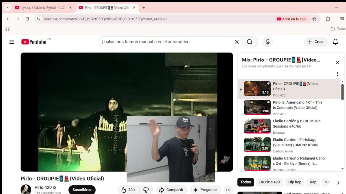Close the Pirlo - GROUPIE tab

(134, 8)
